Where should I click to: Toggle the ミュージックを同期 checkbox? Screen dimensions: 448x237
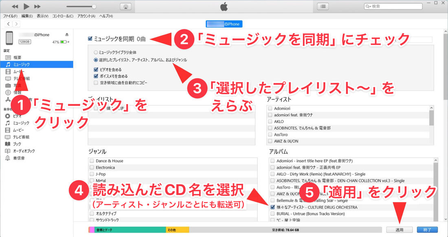[x=90, y=39]
